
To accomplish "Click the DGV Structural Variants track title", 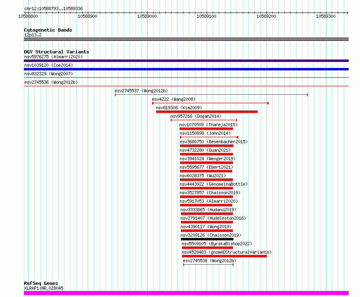I will coord(57,52).
